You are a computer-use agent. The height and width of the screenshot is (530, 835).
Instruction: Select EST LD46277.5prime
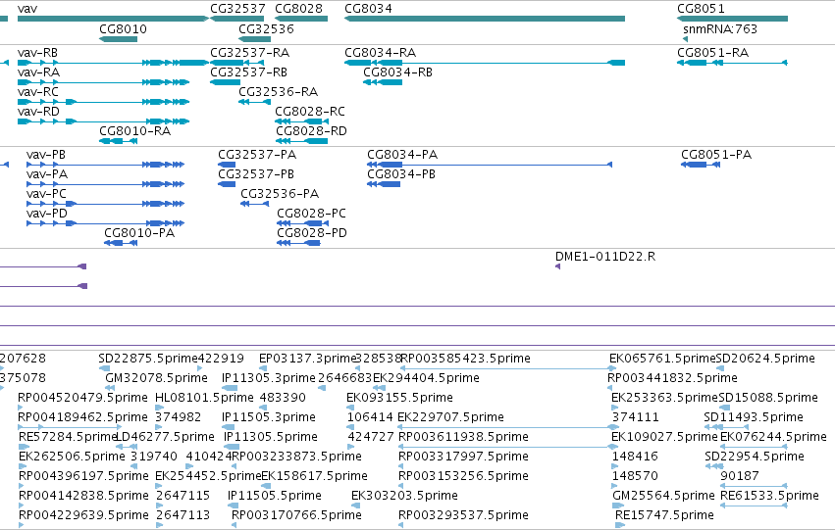click(166, 438)
